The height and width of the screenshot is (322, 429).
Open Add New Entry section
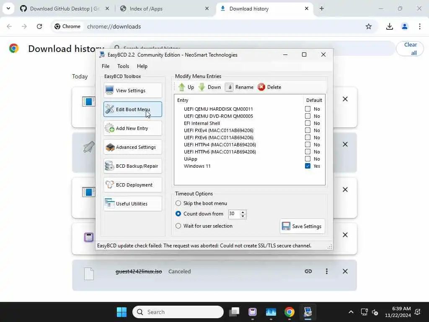tap(133, 128)
